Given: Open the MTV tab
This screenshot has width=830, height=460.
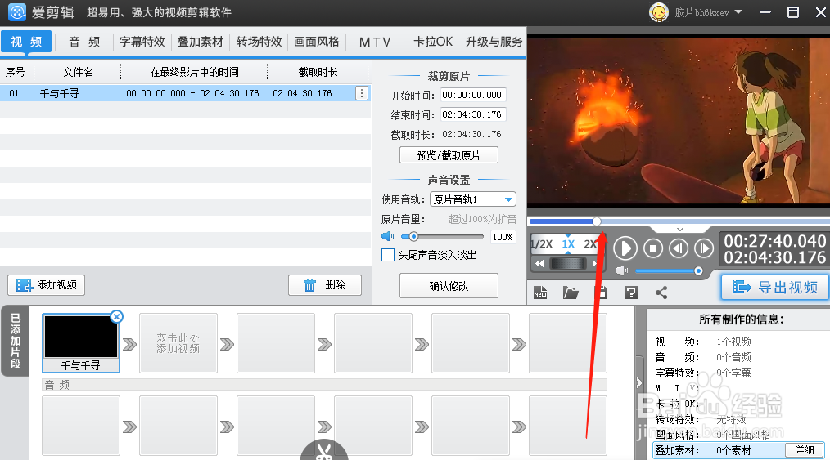Looking at the screenshot, I should (375, 42).
